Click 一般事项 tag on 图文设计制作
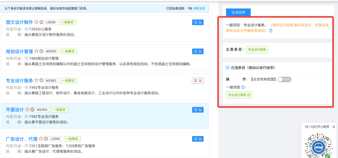338x158 pixels. click(x=68, y=22)
